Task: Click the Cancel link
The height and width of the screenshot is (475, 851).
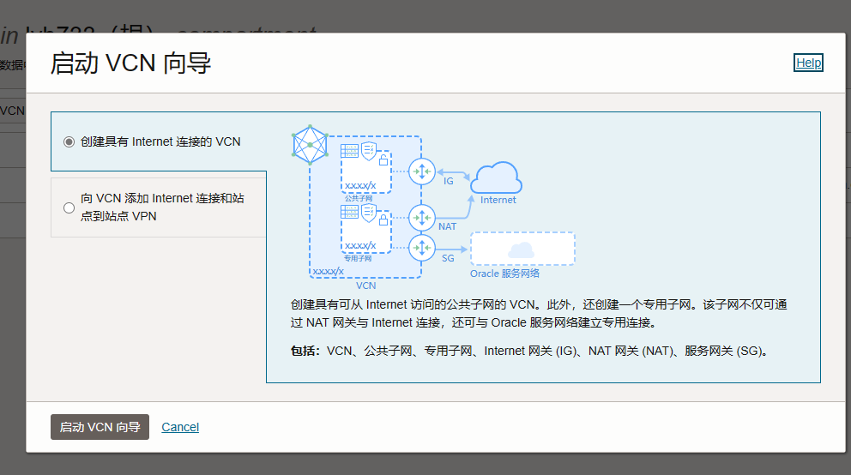Action: pyautogui.click(x=180, y=427)
